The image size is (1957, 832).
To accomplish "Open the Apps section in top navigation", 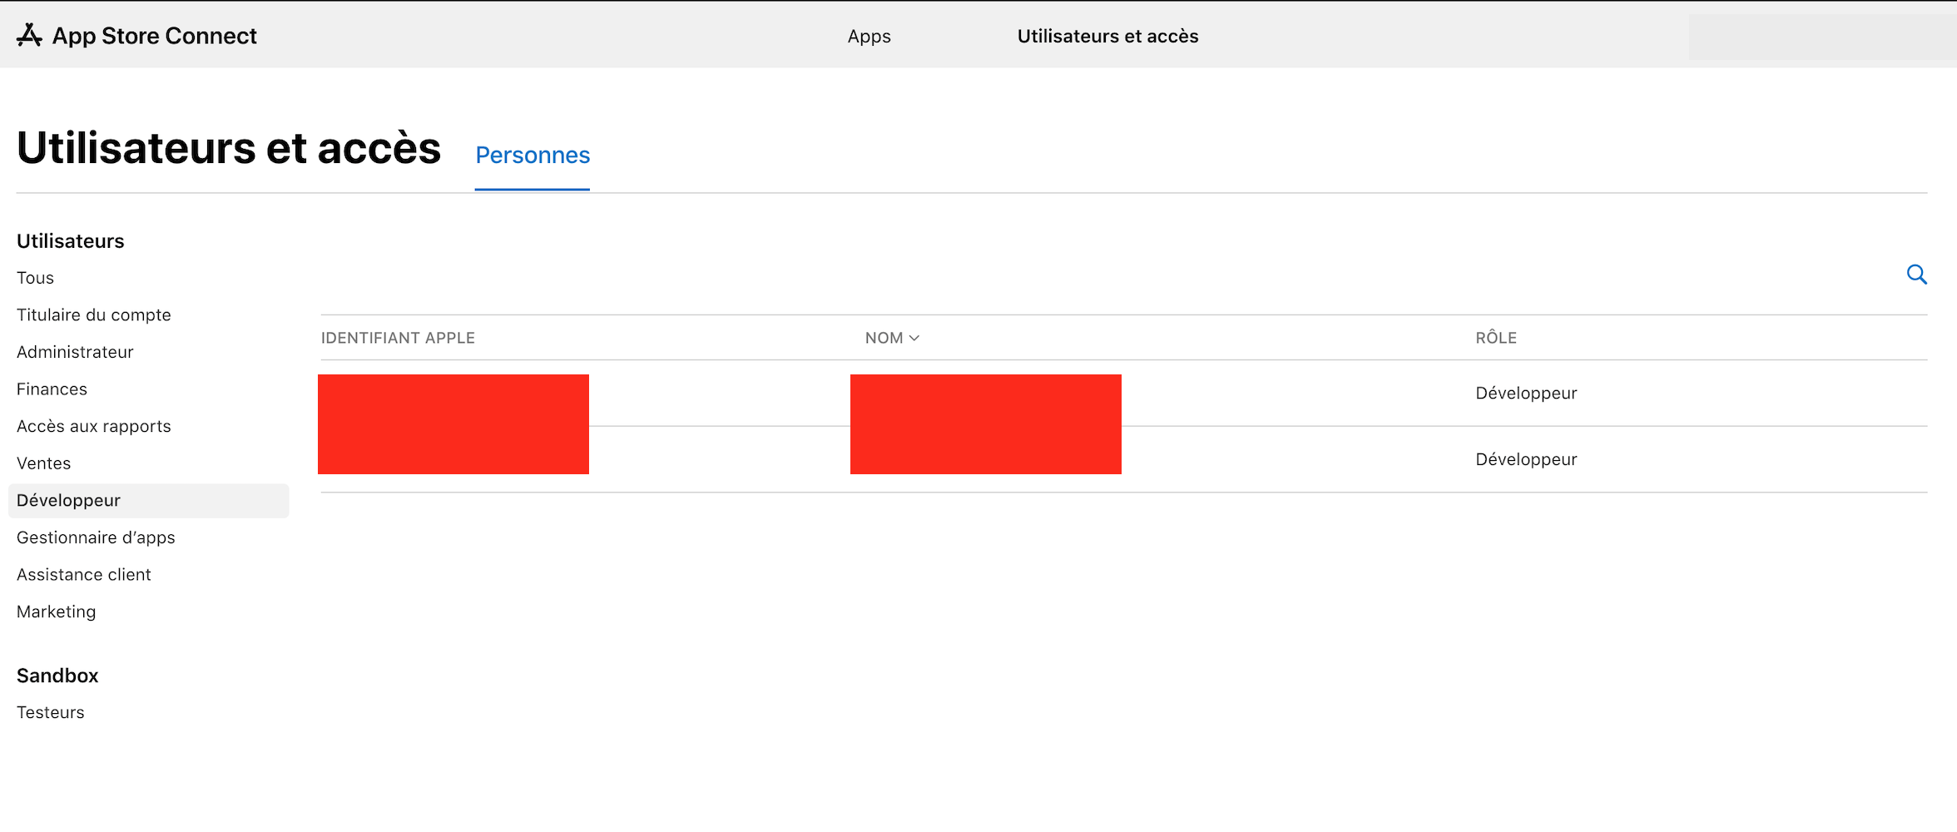I will 870,36.
